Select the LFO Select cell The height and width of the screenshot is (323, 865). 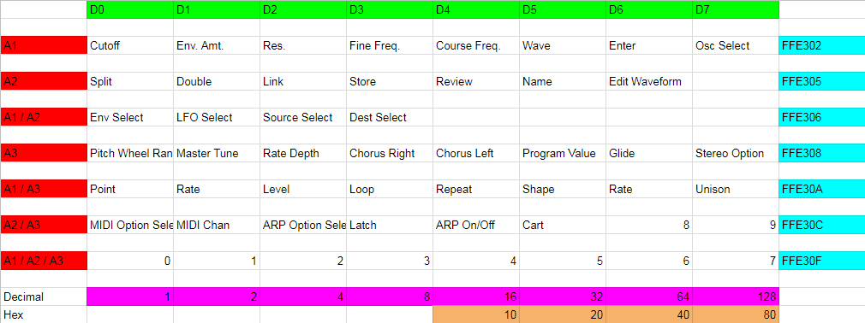(217, 118)
